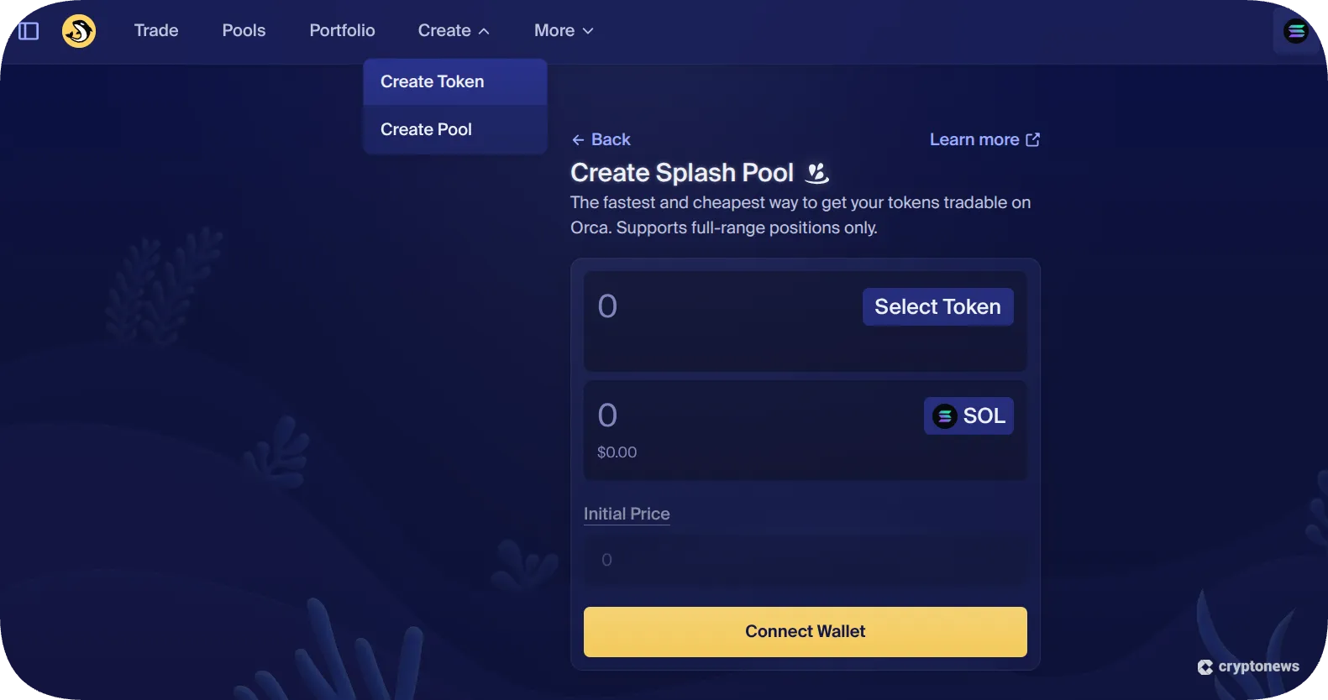Navigate to the Trade tab
The width and height of the screenshot is (1328, 700).
[155, 30]
